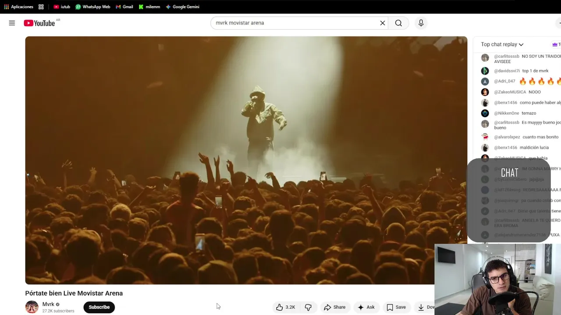Viewport: 561px width, 315px height.
Task: Open the Gmail bookmark
Action: point(124,7)
